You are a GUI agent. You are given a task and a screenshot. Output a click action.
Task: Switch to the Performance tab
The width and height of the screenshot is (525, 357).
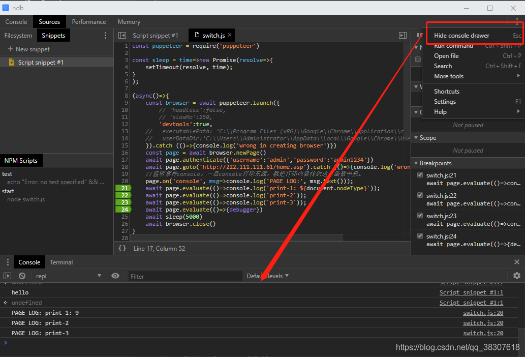(89, 22)
